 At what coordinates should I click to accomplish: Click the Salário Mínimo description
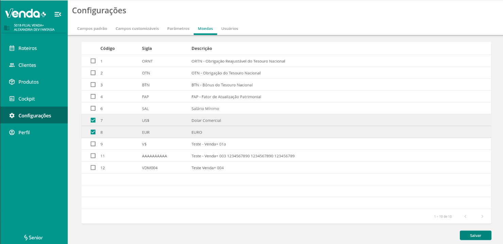pyautogui.click(x=205, y=109)
